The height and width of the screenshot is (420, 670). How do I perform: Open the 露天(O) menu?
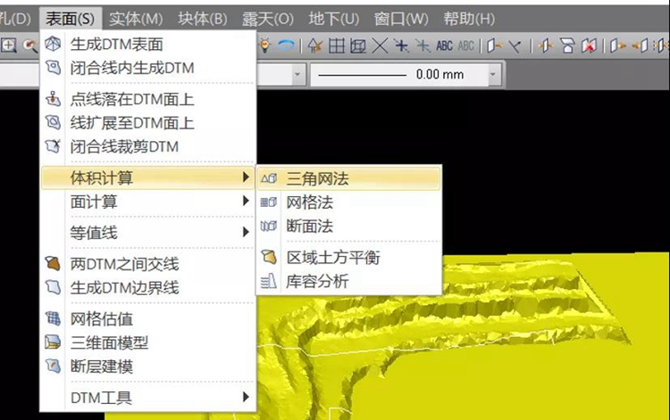[267, 19]
